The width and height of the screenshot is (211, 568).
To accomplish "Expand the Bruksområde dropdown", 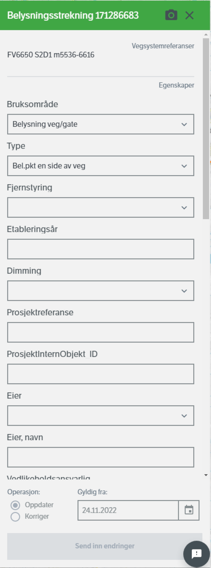I will [100, 124].
